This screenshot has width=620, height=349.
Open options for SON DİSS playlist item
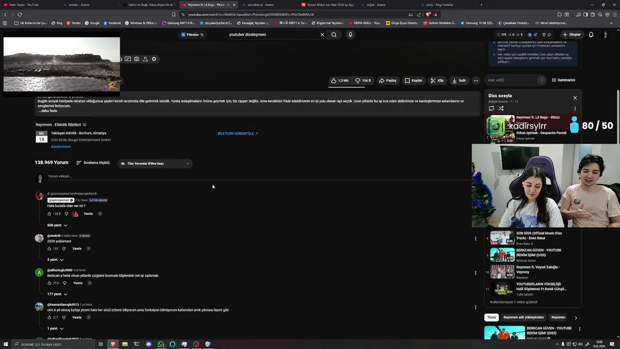point(475,238)
